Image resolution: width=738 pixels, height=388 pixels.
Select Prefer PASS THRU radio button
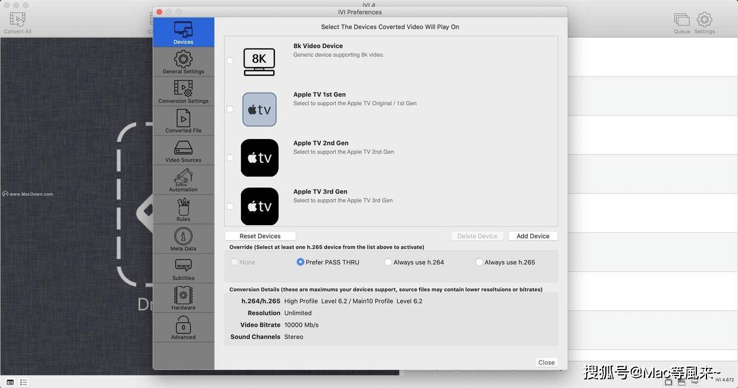tap(301, 262)
